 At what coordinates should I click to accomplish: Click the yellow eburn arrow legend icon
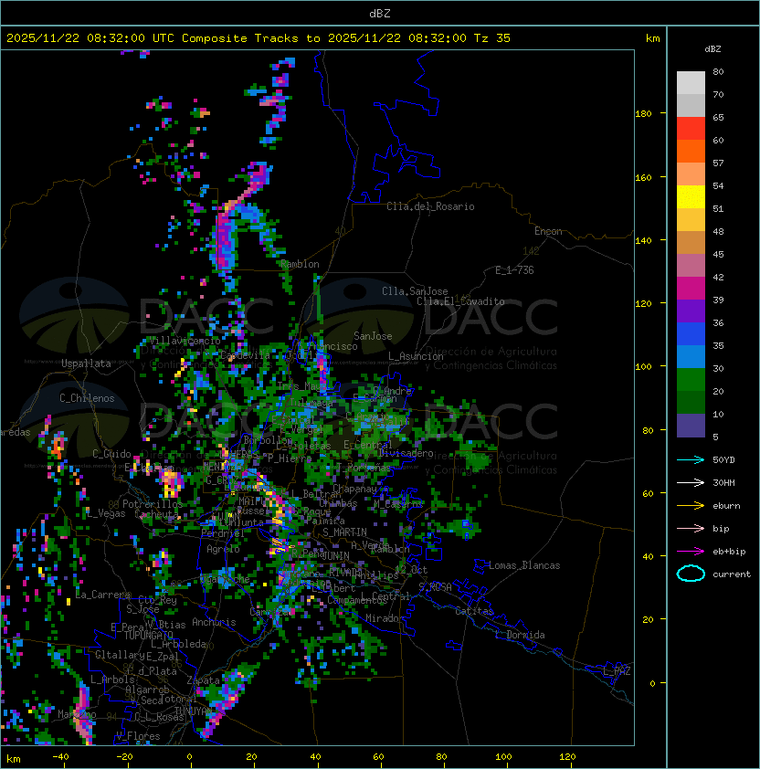(691, 506)
